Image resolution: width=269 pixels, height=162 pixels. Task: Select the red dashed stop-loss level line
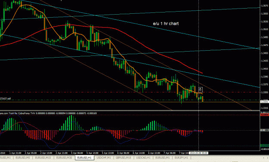coord(130,92)
